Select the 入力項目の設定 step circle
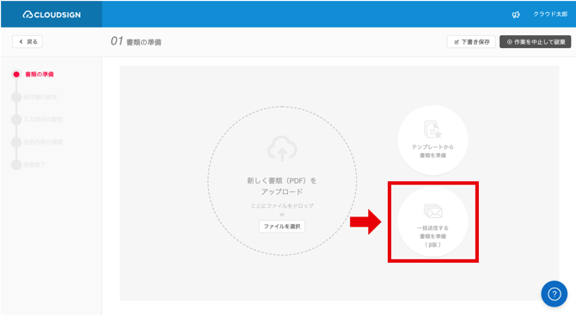This screenshot has width=576, height=316. tap(16, 119)
